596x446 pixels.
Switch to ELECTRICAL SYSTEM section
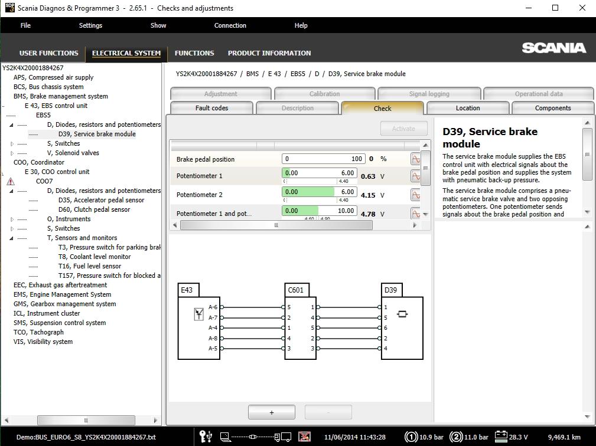point(126,53)
